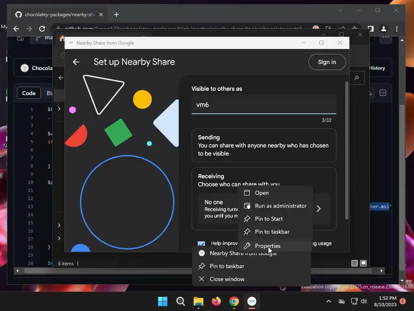
Task: Click the Chrome profile avatar icon
Action: pyautogui.click(x=384, y=29)
